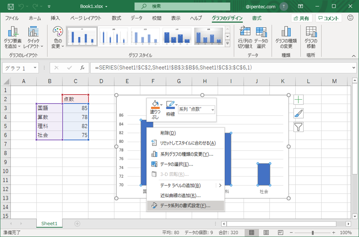Viewport: 359px width, 237px height.
Task: Click the green plus chart elements button
Action: tap(298, 100)
